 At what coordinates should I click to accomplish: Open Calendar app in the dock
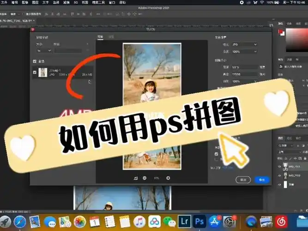[95, 222]
